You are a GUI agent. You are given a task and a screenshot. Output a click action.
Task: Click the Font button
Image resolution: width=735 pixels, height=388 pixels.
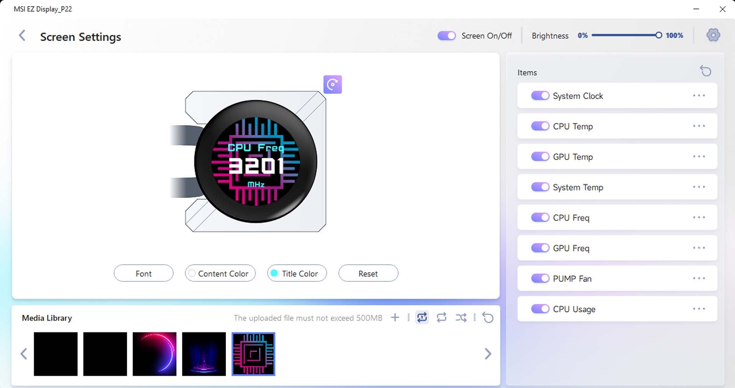pos(144,273)
